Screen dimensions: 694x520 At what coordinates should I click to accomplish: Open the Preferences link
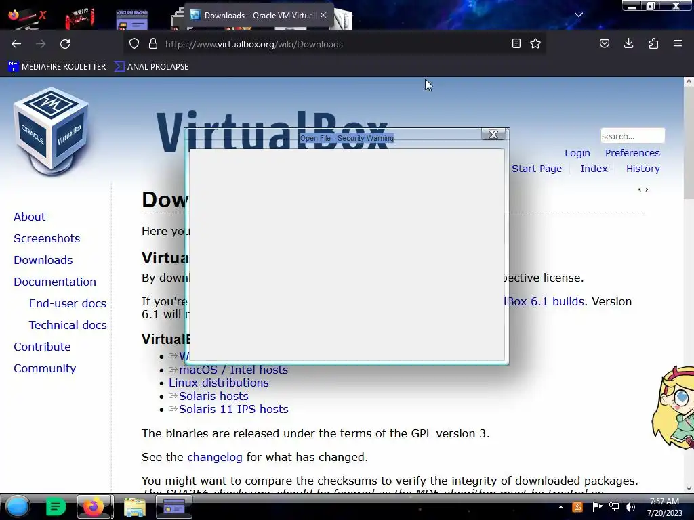(x=632, y=153)
